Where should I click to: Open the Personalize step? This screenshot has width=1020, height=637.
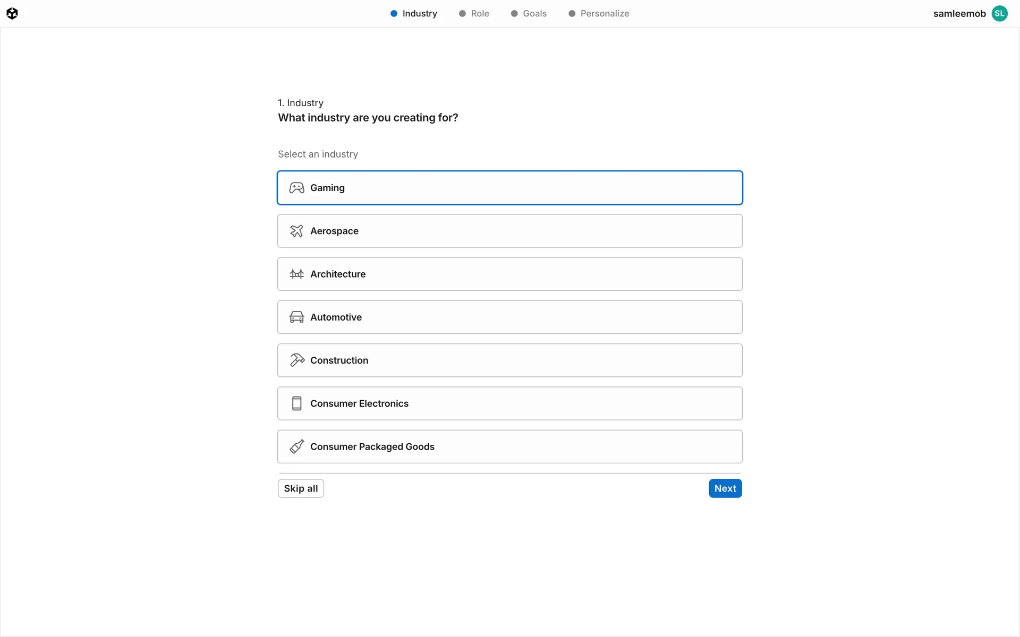click(x=599, y=13)
